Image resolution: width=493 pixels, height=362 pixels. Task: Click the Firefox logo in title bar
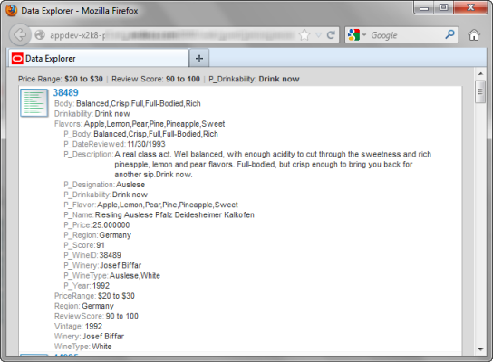tap(11, 10)
